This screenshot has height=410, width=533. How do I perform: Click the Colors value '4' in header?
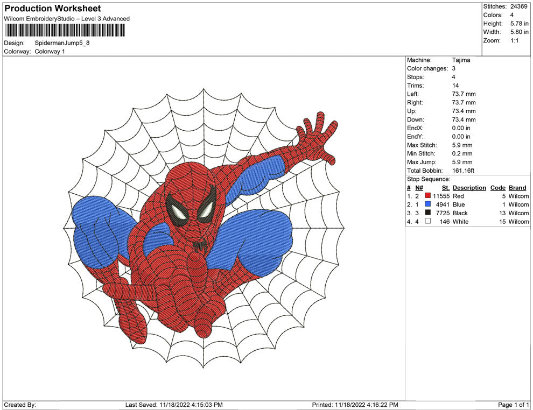[512, 15]
